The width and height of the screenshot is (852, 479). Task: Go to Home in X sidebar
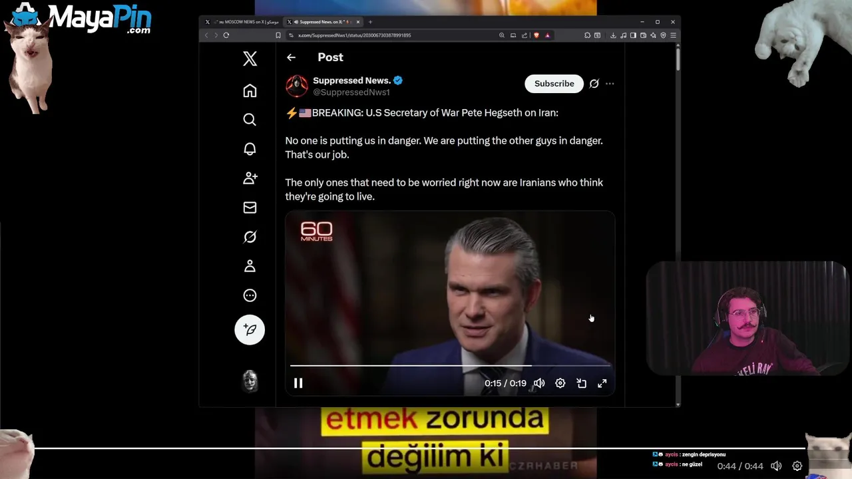(x=250, y=90)
